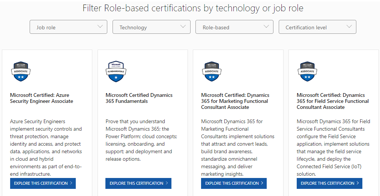
Task: Click the Azure Security Engineer Associate badge icon
Action: [21, 71]
